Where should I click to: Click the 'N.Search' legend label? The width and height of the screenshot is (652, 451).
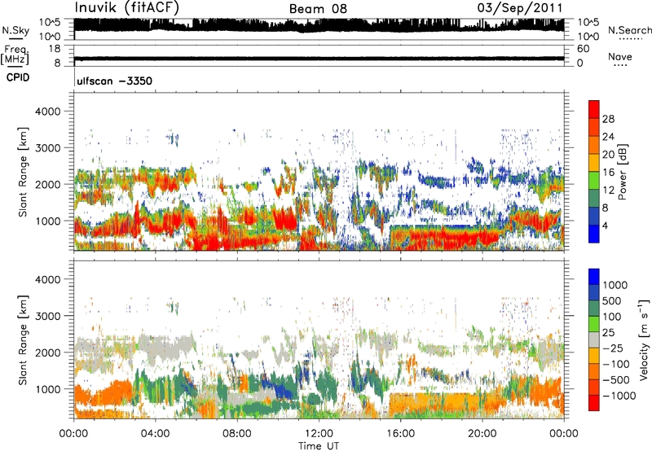tap(629, 30)
